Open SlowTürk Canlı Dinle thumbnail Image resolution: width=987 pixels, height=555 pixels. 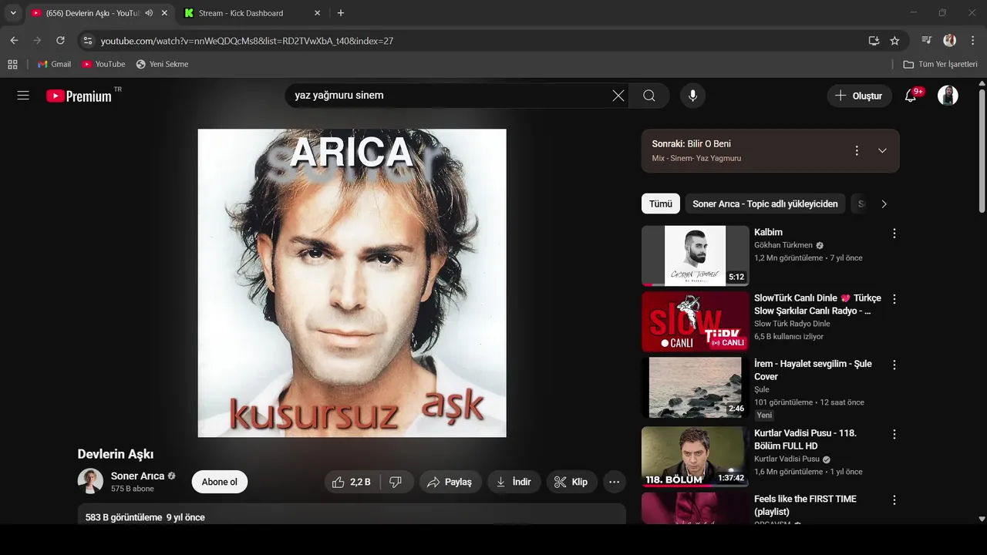695,321
